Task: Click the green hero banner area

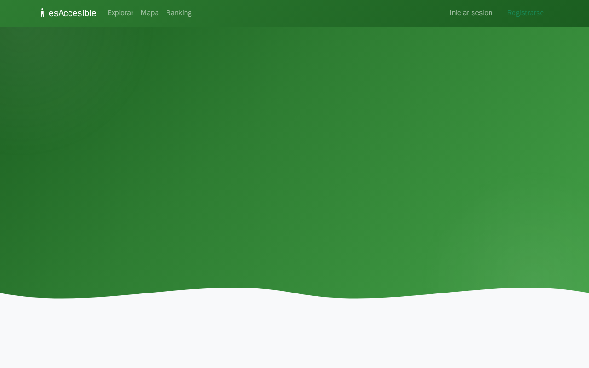Action: tap(294, 152)
